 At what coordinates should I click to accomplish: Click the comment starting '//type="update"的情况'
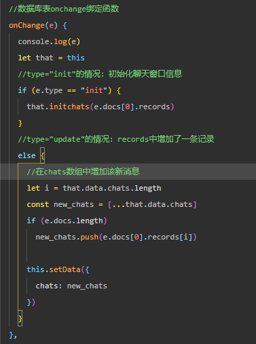tap(116, 139)
